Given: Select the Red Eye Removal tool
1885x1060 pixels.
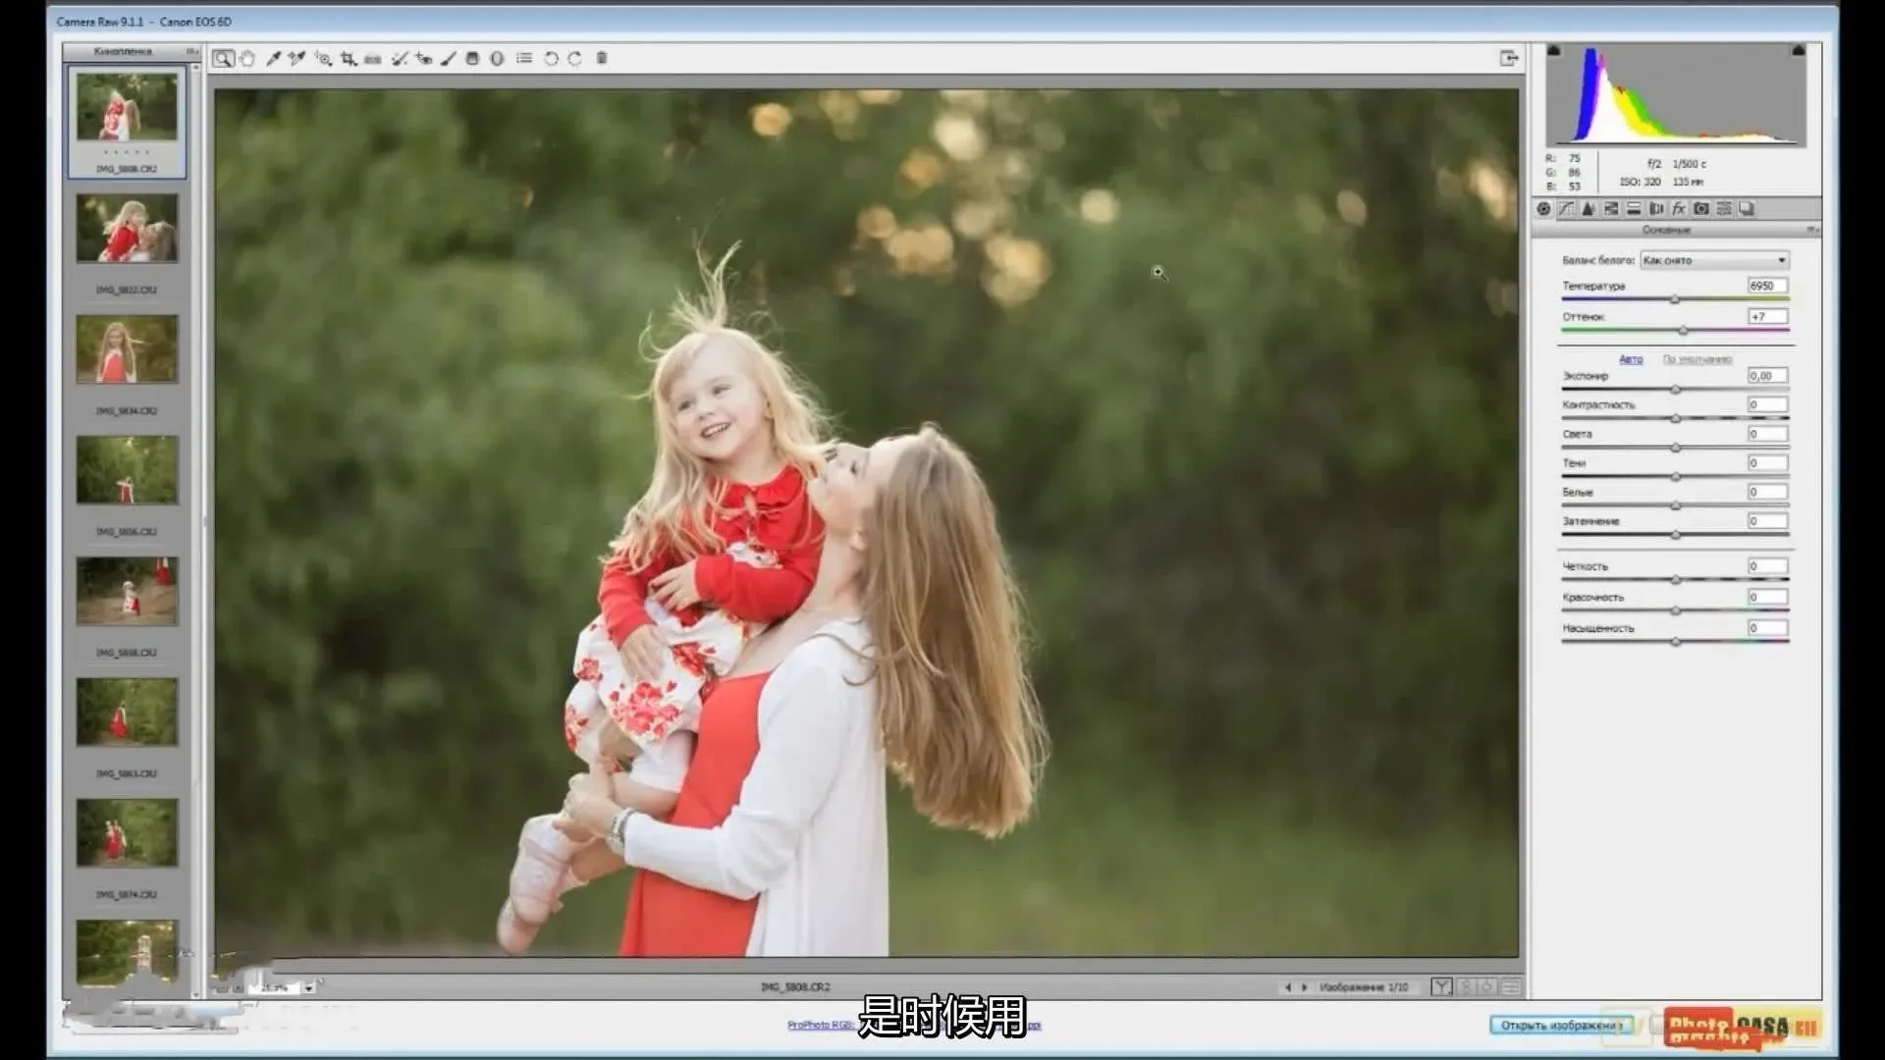Looking at the screenshot, I should tap(424, 59).
